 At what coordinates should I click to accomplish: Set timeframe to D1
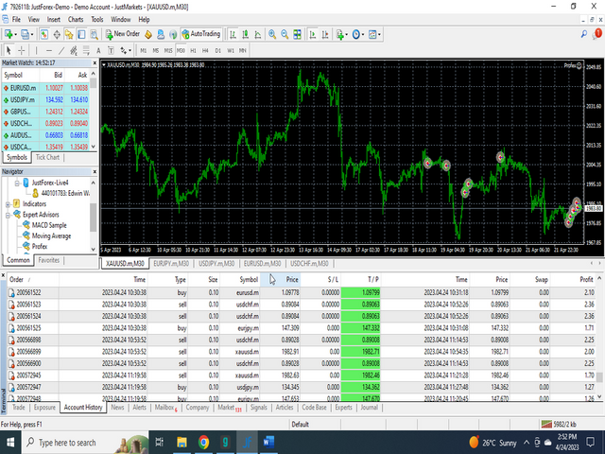(x=218, y=50)
